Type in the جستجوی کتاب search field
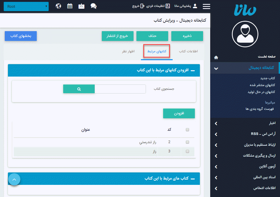The width and height of the screenshot is (280, 197). click(x=120, y=89)
